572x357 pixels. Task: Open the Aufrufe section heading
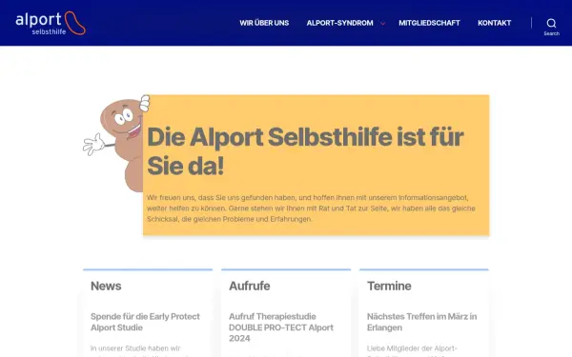pyautogui.click(x=250, y=286)
